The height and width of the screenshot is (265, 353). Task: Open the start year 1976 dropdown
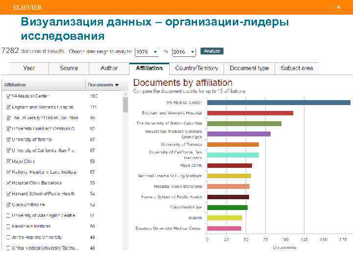[x=147, y=52]
